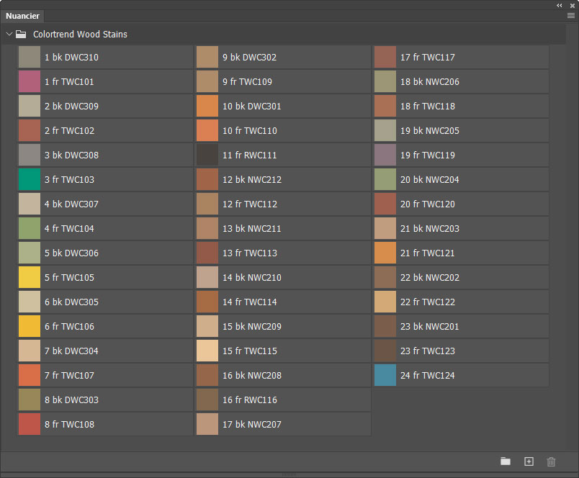Click the label 15 bk NWC209
579x478 pixels.
pyautogui.click(x=252, y=326)
